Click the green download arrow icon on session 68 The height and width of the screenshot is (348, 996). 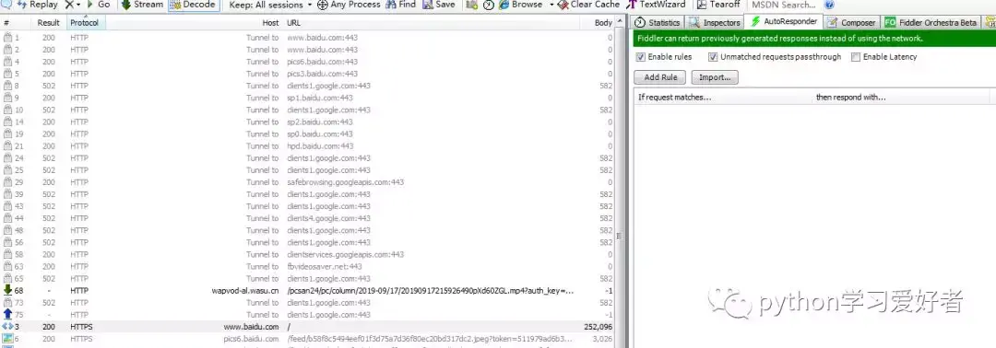(x=7, y=290)
